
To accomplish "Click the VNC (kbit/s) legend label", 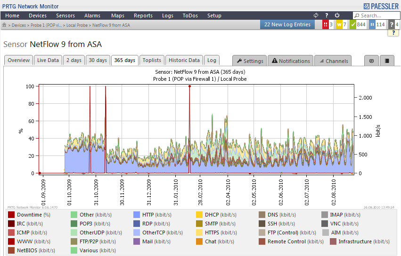I will (x=344, y=224).
